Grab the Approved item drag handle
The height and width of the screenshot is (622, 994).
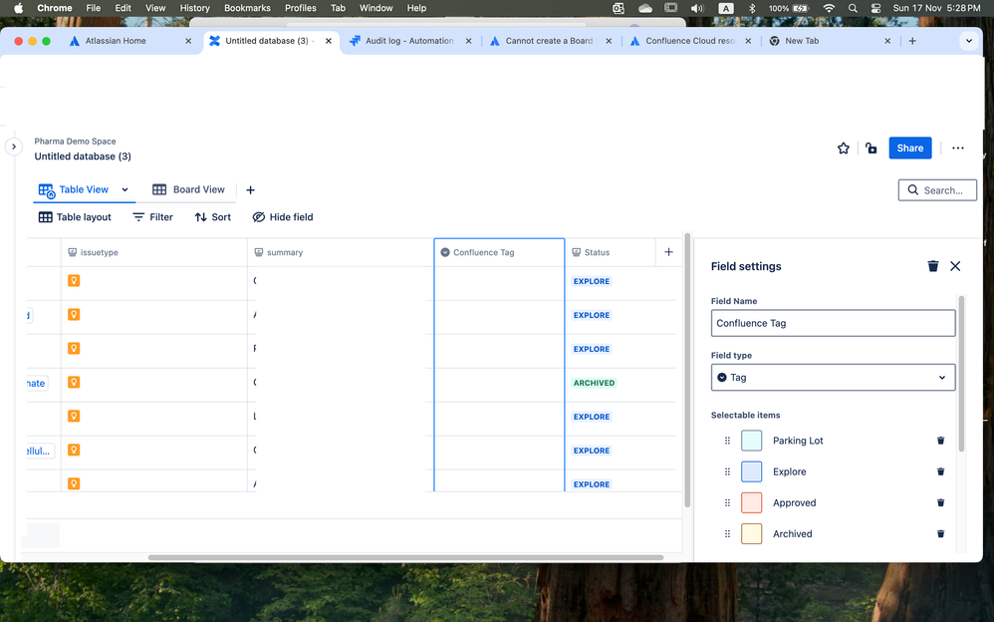pos(727,502)
